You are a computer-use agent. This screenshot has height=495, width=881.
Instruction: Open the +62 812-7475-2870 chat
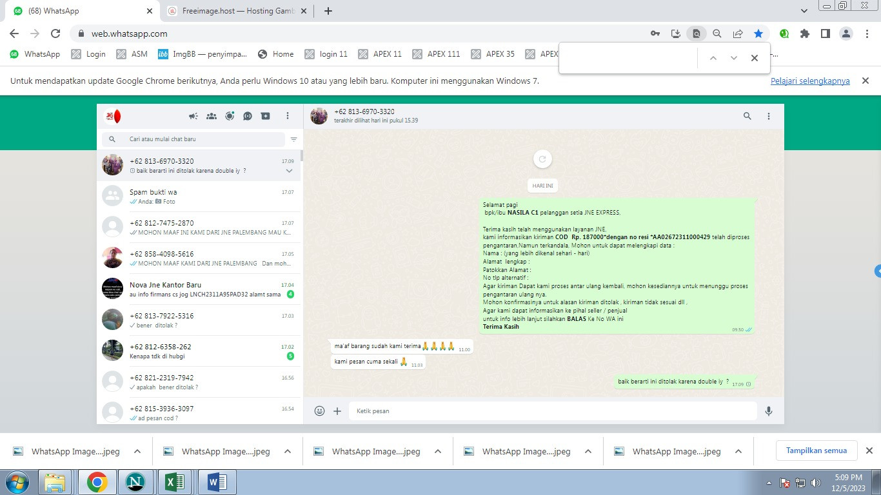click(x=200, y=228)
